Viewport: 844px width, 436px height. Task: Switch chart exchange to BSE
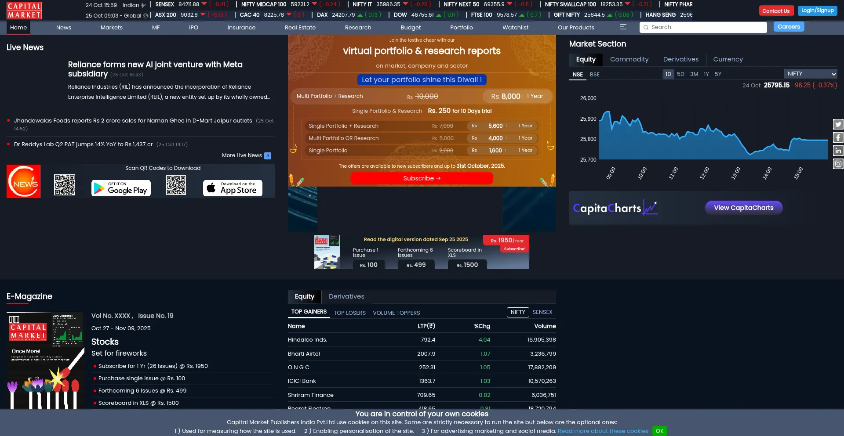pyautogui.click(x=594, y=75)
